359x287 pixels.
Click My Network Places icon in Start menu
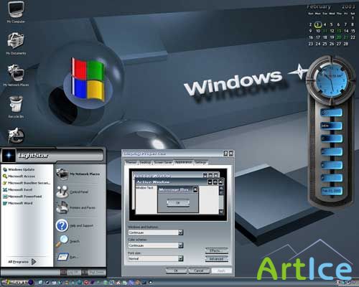click(x=62, y=174)
